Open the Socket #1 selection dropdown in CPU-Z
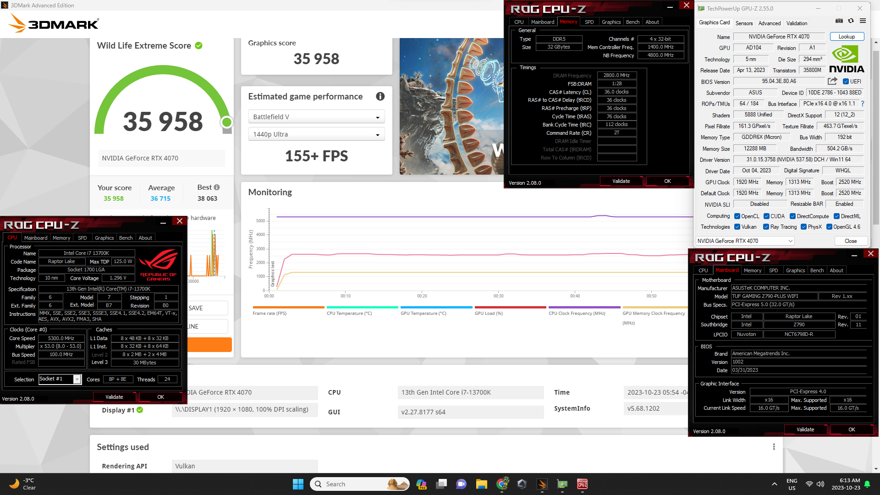This screenshot has width=880, height=495. 60,379
